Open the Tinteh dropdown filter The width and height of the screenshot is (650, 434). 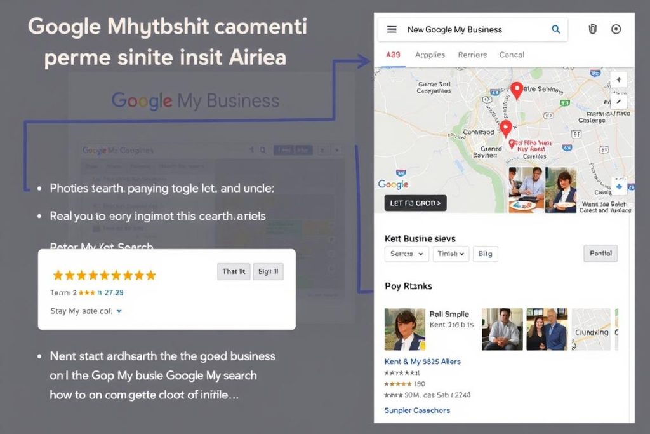(x=451, y=254)
